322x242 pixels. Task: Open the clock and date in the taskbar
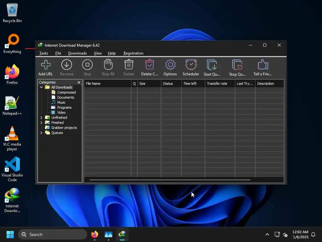pos(300,234)
